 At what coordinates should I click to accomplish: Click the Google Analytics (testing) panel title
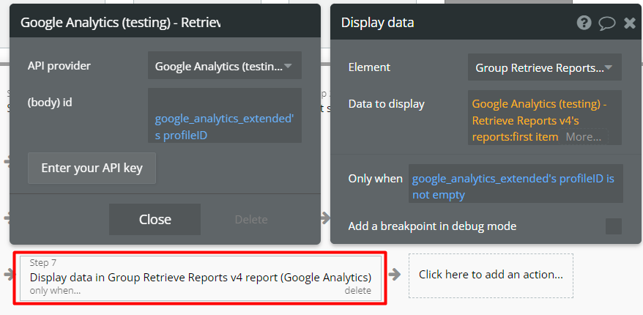click(x=121, y=23)
